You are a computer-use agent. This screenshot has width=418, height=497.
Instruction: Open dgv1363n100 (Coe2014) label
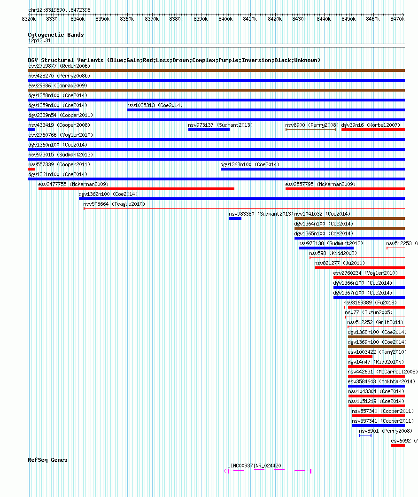pyautogui.click(x=250, y=164)
